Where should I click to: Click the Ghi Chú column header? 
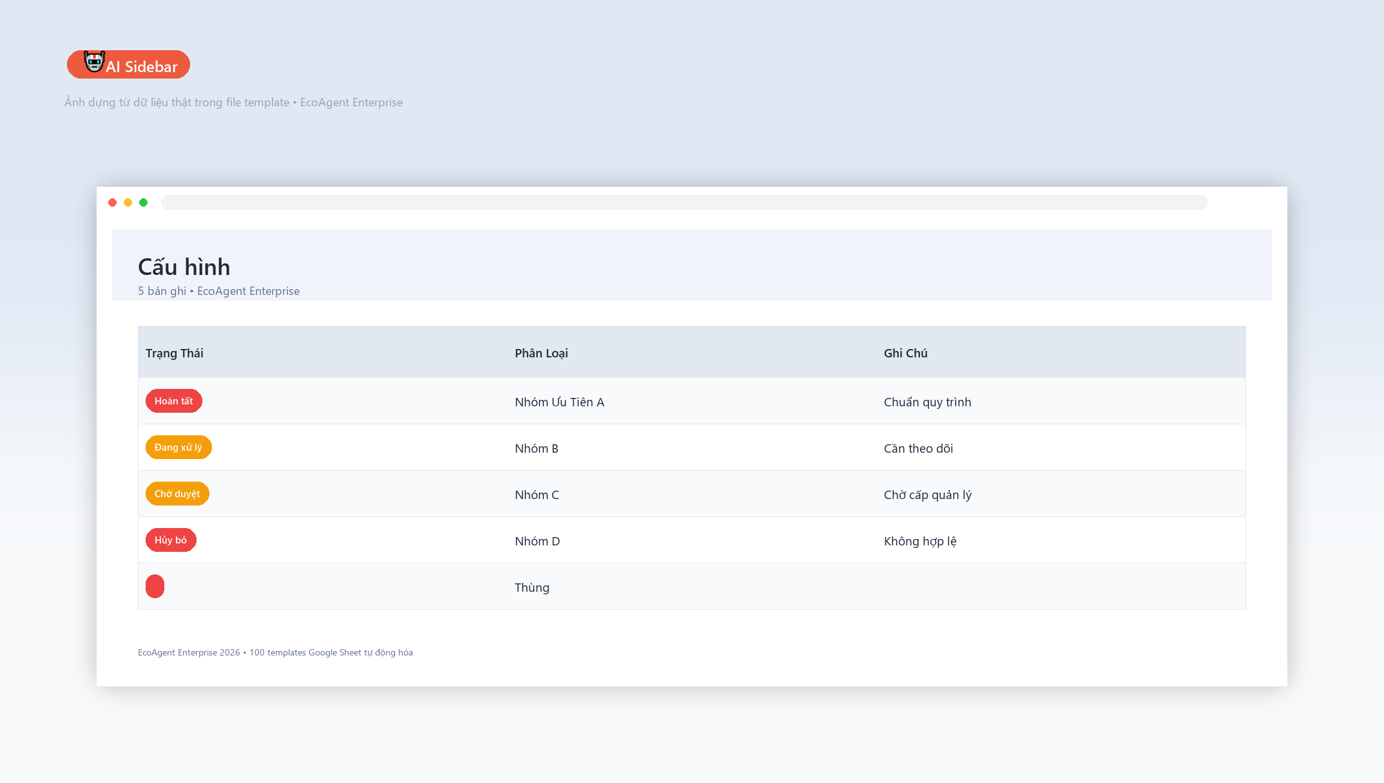tap(905, 353)
